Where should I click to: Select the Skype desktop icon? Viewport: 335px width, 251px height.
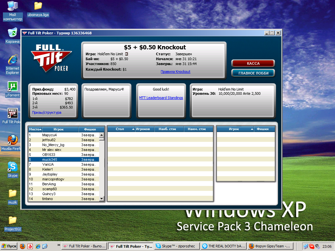coord(12,170)
